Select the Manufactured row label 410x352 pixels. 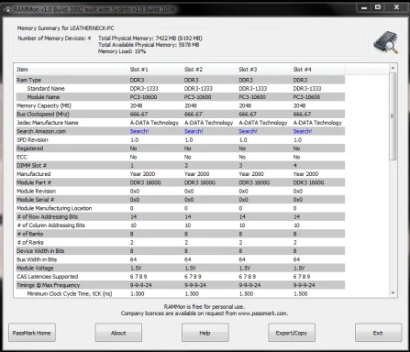click(34, 174)
